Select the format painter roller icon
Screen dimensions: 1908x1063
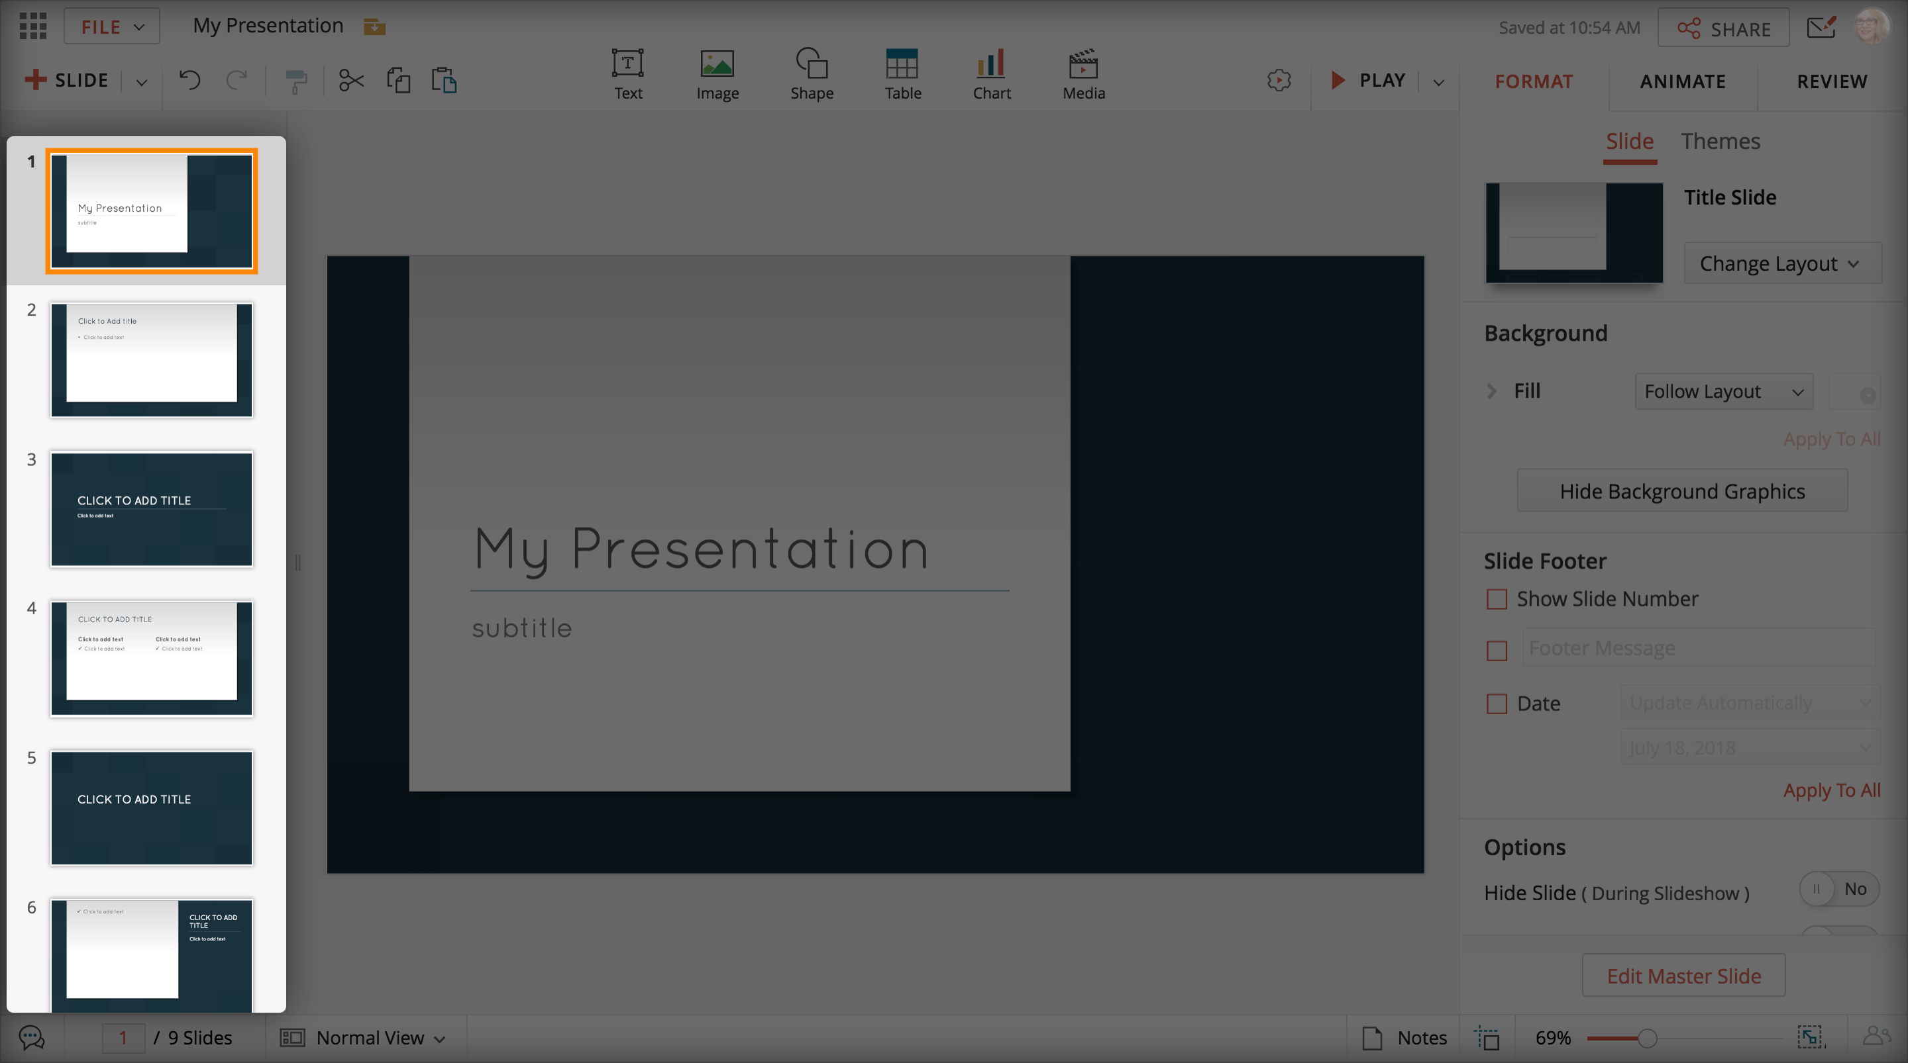[x=295, y=80]
